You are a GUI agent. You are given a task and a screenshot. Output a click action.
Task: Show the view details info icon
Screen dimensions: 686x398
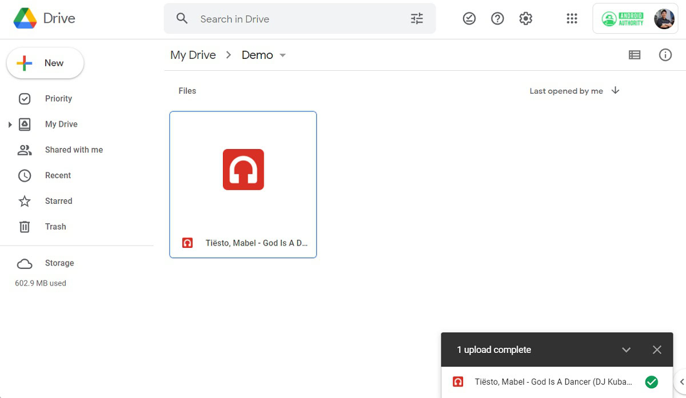(x=665, y=55)
